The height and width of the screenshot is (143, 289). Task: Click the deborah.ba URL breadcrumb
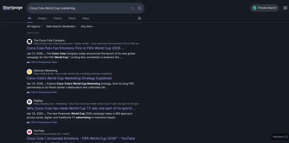(x=73, y=74)
